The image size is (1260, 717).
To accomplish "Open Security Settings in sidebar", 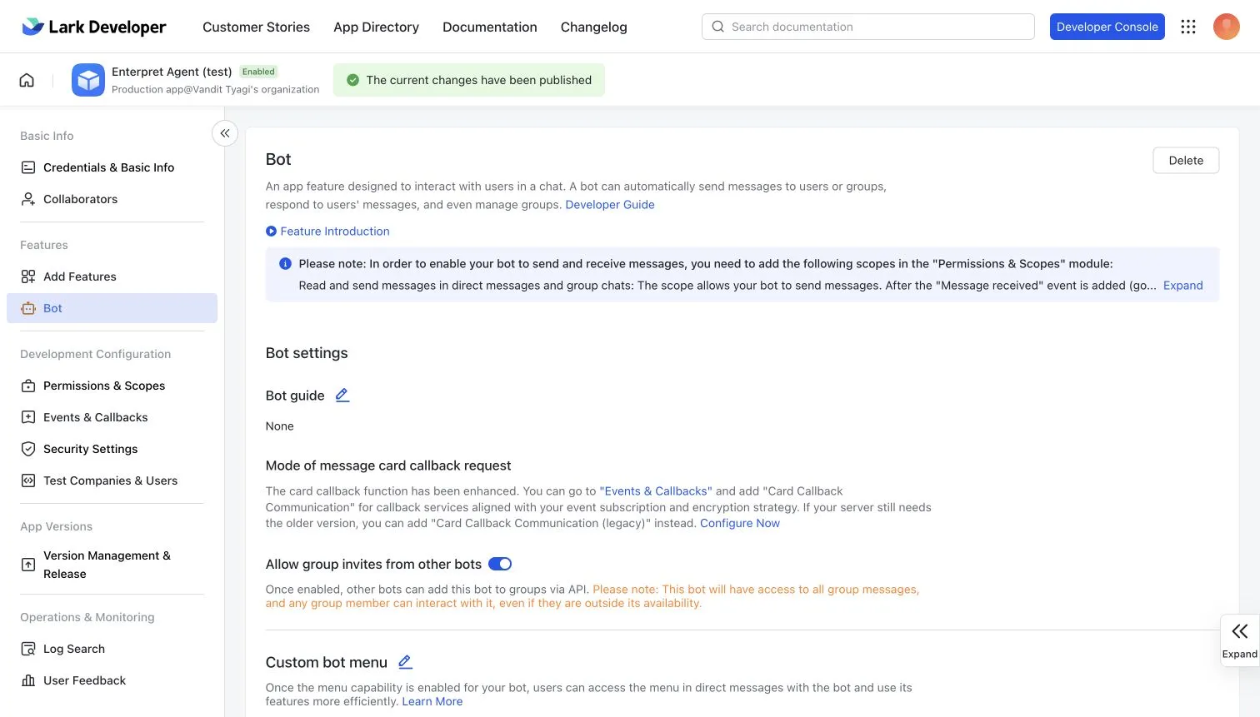I will click(112, 449).
